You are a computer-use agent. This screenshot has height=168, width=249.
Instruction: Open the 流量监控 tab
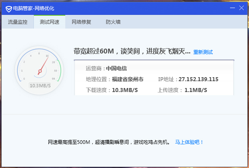point(18,22)
